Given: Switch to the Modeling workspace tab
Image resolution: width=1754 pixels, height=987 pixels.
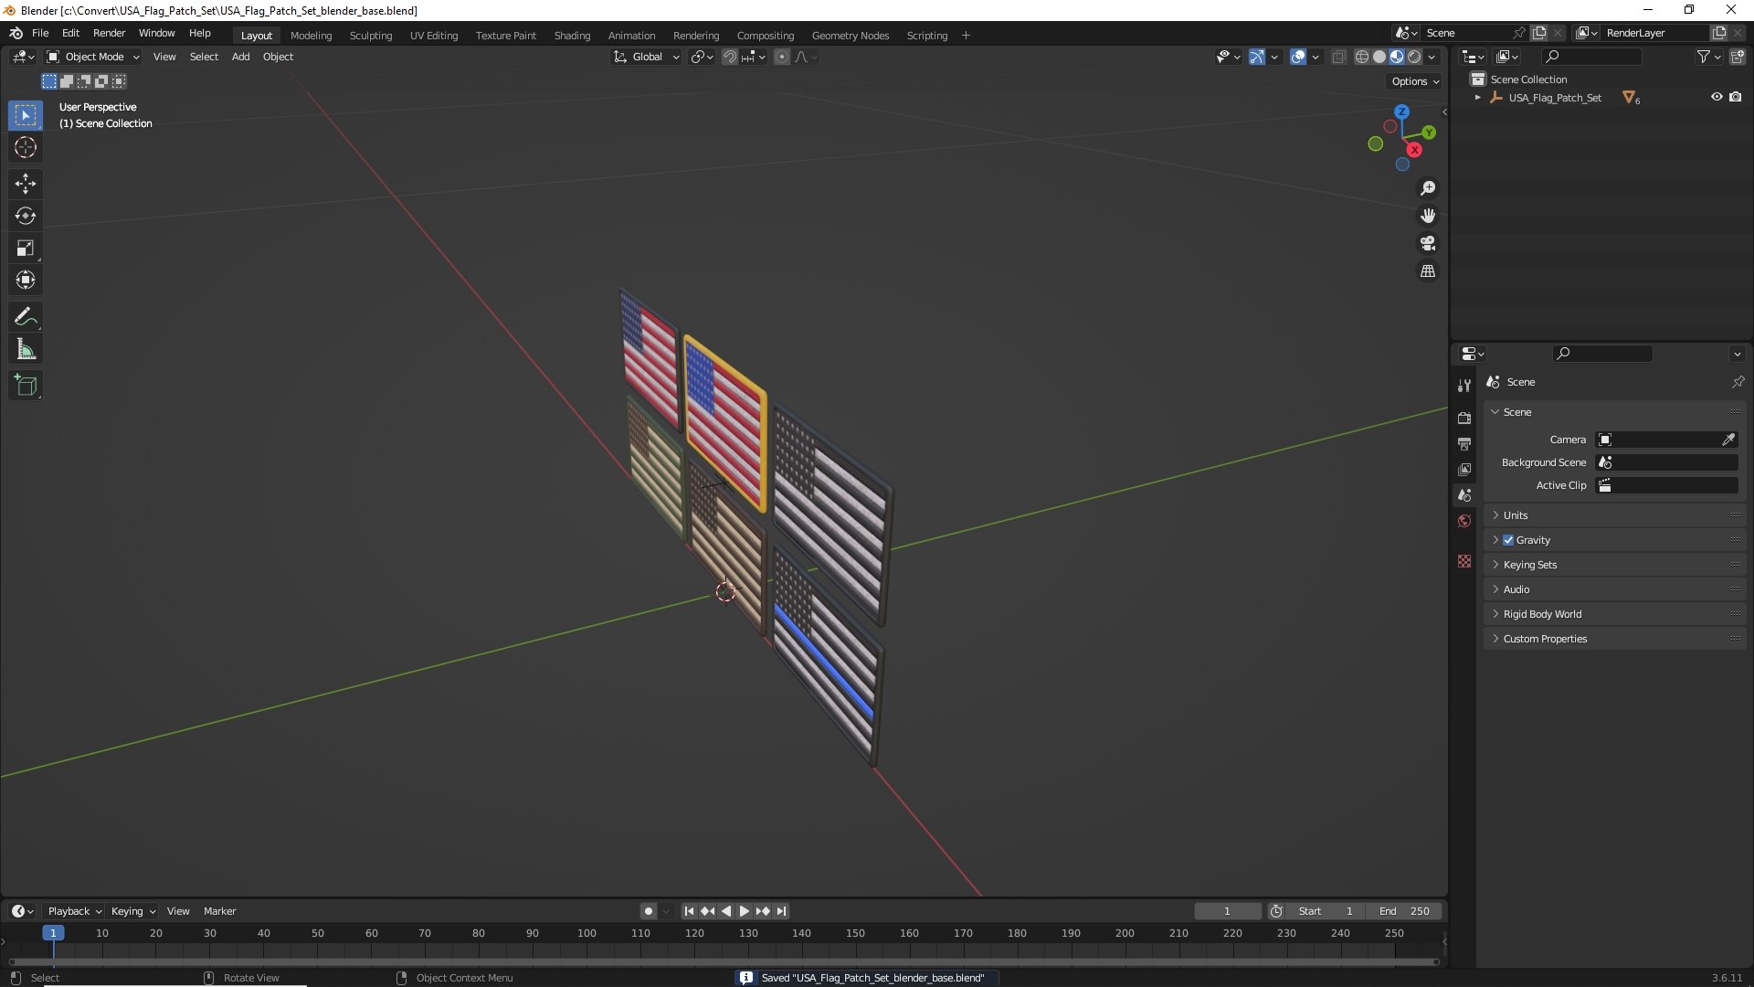Looking at the screenshot, I should pyautogui.click(x=311, y=36).
